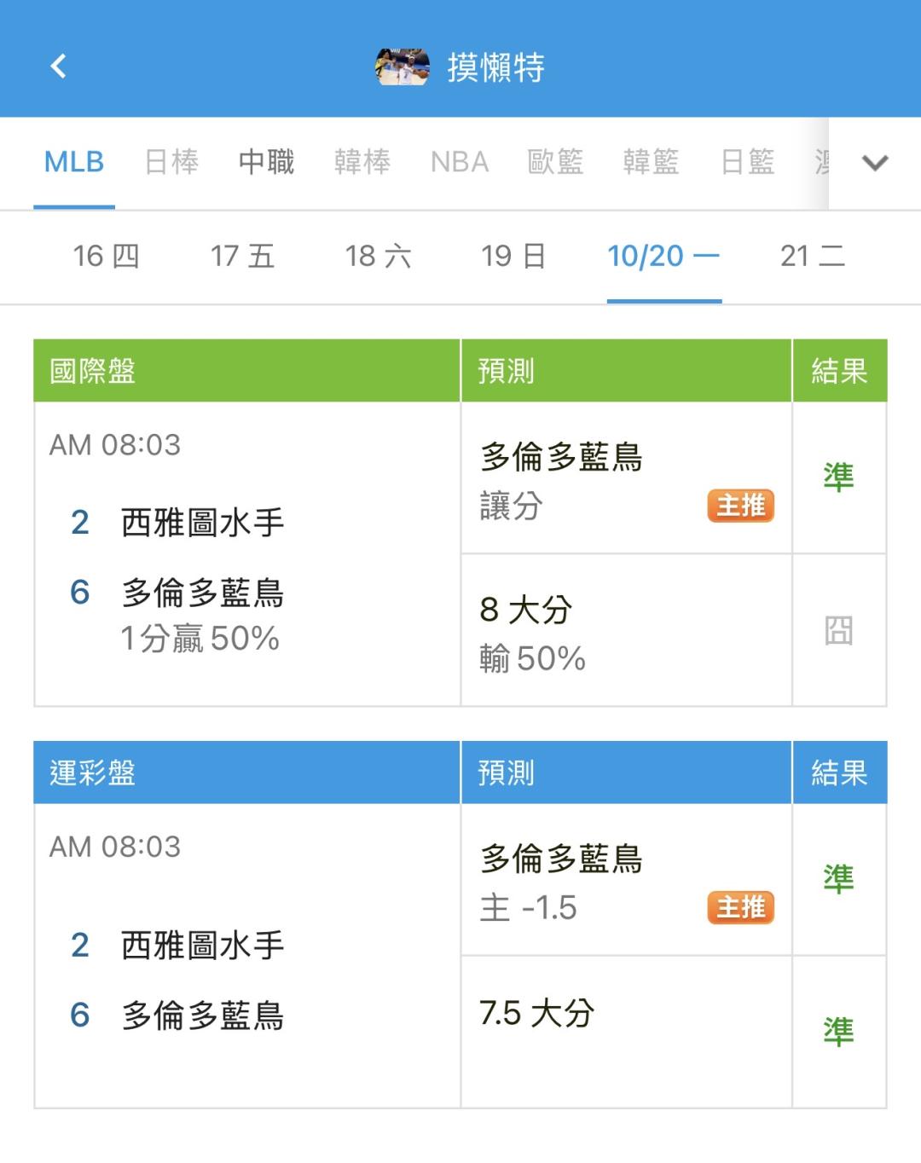This screenshot has width=921, height=1163.
Task: Choose date 19 日
Action: pos(513,256)
